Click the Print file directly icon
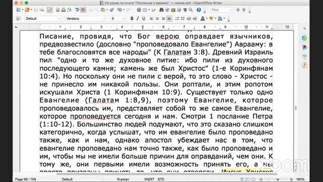Viewport: 323px width, 182px height. click(x=64, y=10)
